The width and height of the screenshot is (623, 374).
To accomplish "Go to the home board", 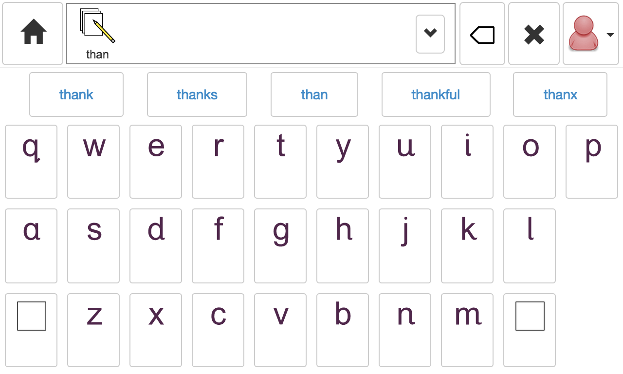I will [33, 34].
